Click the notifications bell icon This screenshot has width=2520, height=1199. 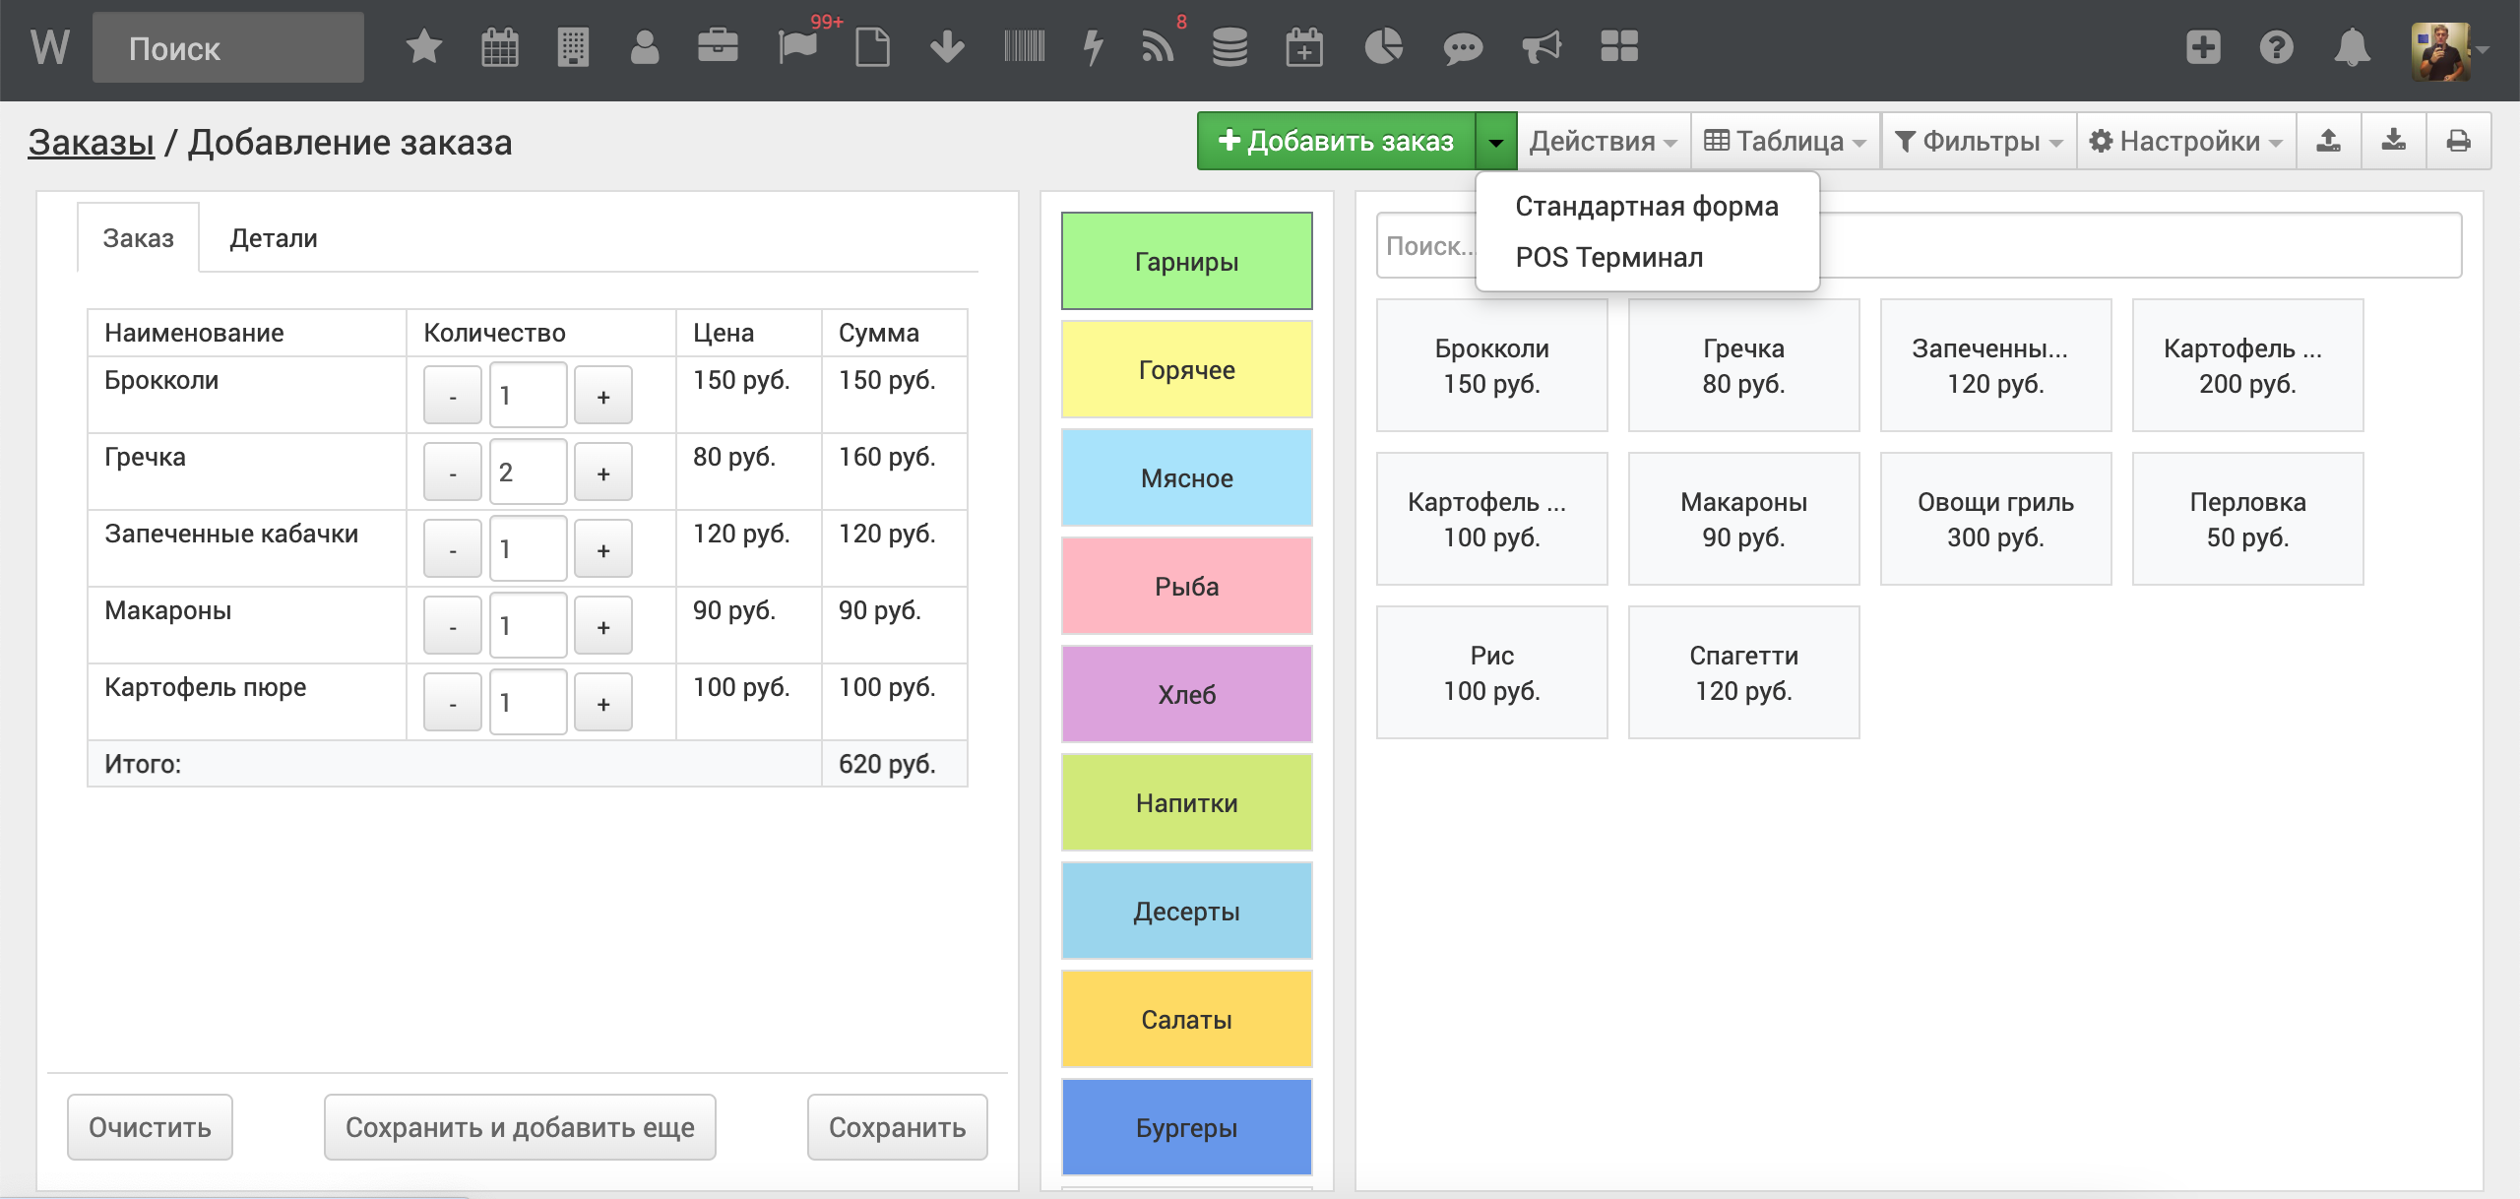(2352, 47)
